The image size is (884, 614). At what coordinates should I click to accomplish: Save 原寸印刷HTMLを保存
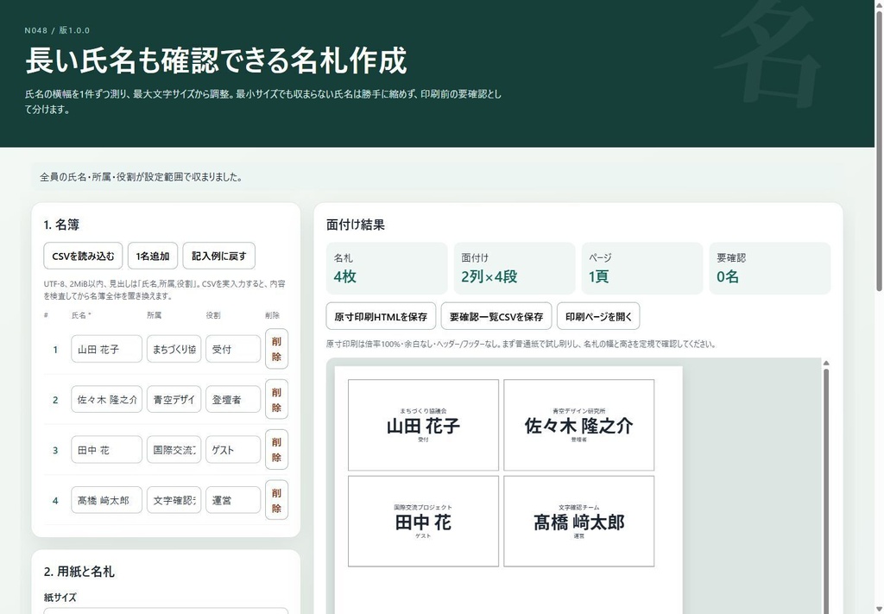(x=381, y=316)
